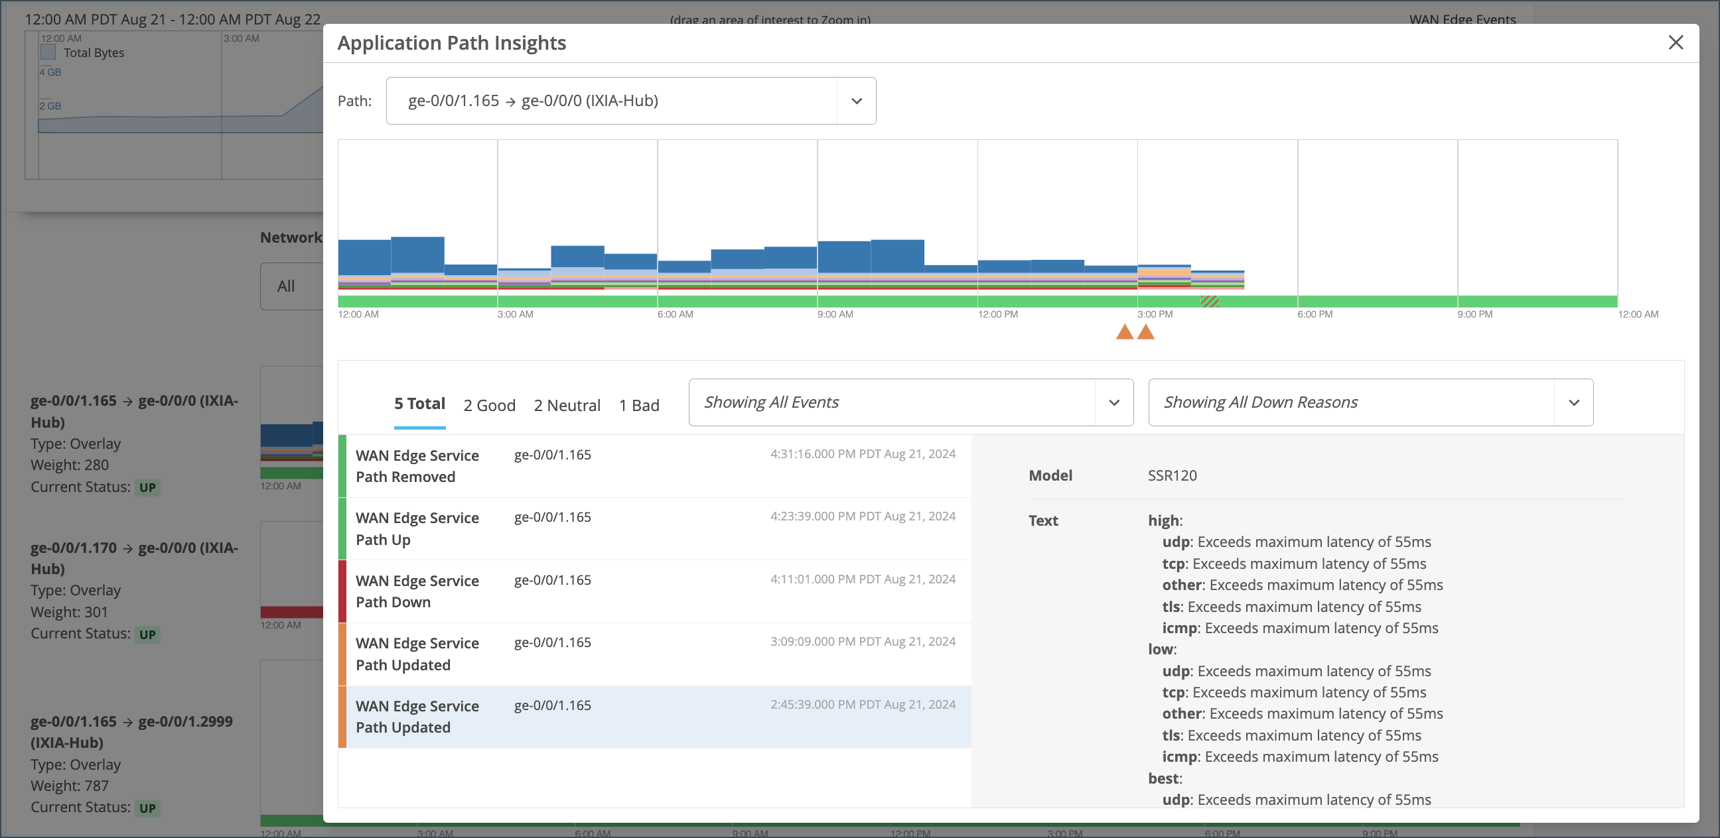1720x838 pixels.
Task: Filter events by 2 Neutral
Action: (x=567, y=405)
